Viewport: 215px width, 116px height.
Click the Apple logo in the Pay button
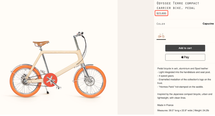pyautogui.click(x=182, y=57)
